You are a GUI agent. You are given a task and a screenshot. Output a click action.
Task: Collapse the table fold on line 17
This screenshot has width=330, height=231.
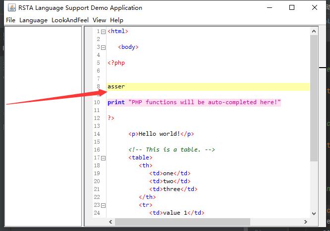[103, 158]
